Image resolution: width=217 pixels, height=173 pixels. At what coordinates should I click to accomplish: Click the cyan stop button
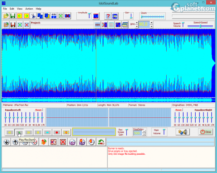[x=47, y=132]
